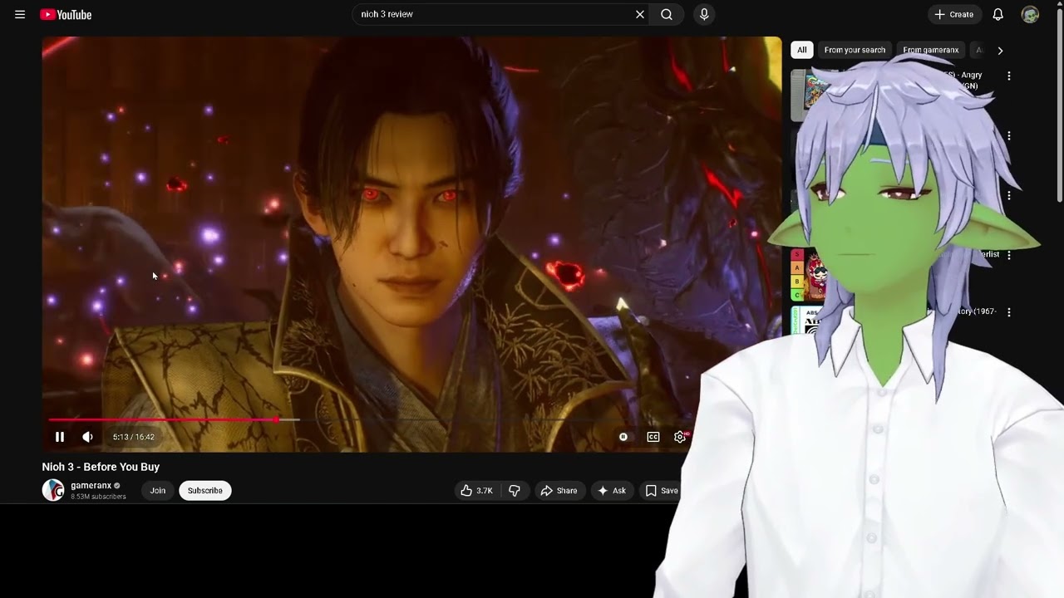The image size is (1064, 598).
Task: Select the 'From your search' chip
Action: pyautogui.click(x=855, y=50)
